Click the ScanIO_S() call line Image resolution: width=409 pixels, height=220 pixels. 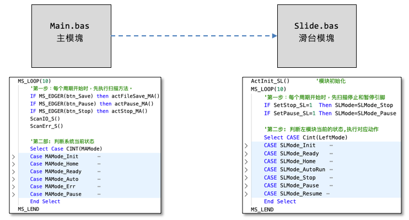[45, 119]
